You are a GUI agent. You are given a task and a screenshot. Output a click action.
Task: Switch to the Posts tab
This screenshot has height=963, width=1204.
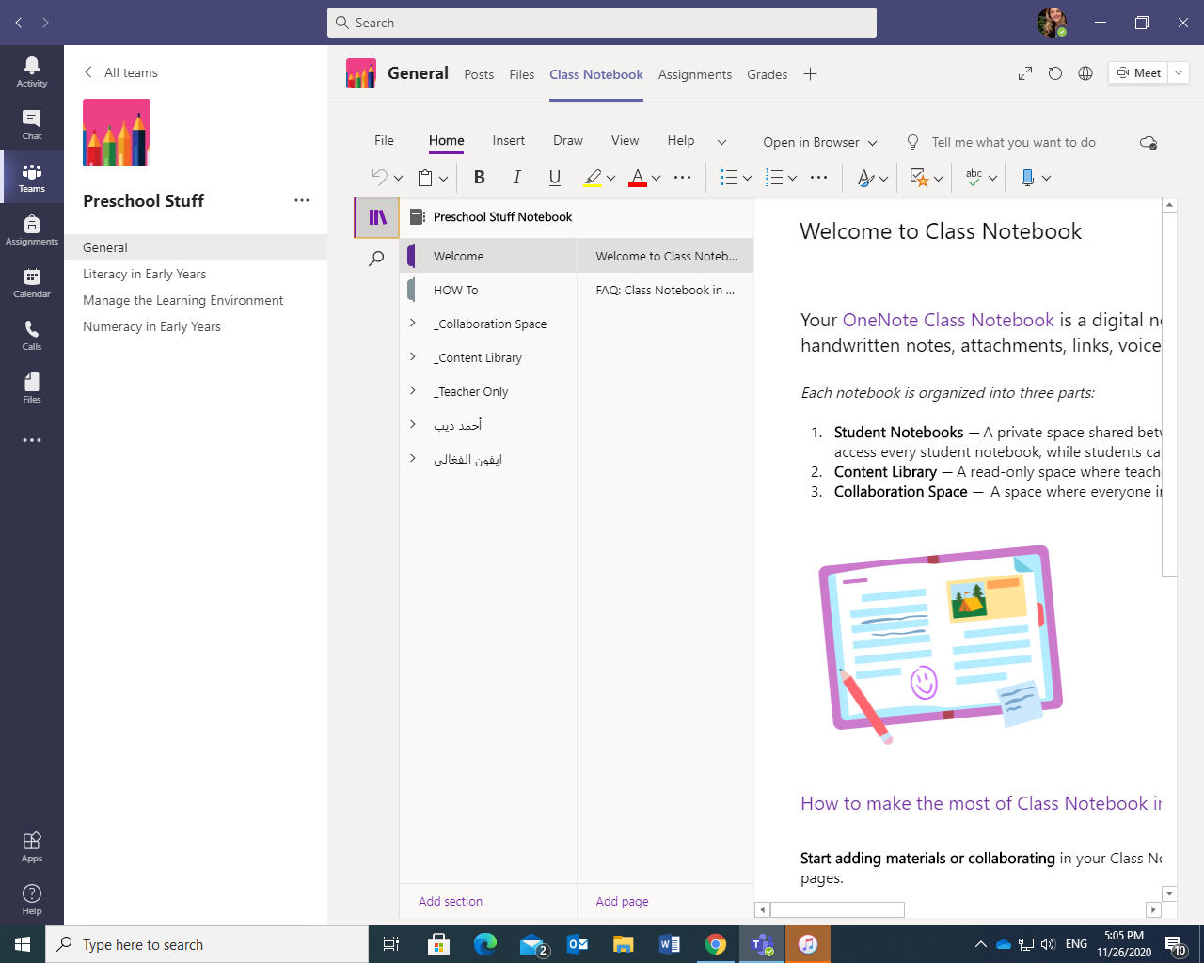click(479, 74)
